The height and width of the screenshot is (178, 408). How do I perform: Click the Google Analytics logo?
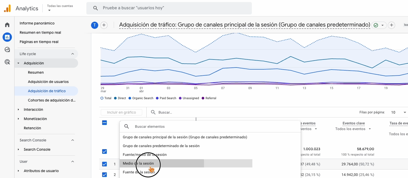tap(7, 8)
